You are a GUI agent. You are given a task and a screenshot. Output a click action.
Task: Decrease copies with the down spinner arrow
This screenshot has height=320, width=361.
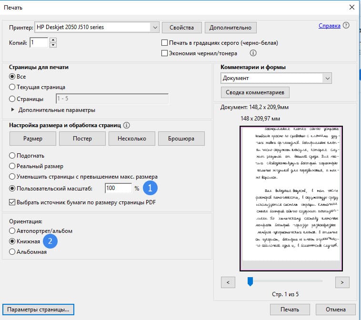pyautogui.click(x=53, y=46)
